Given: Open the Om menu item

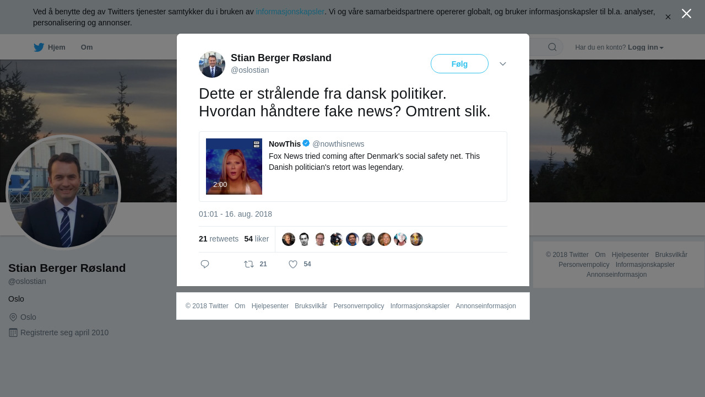Looking at the screenshot, I should point(86,47).
